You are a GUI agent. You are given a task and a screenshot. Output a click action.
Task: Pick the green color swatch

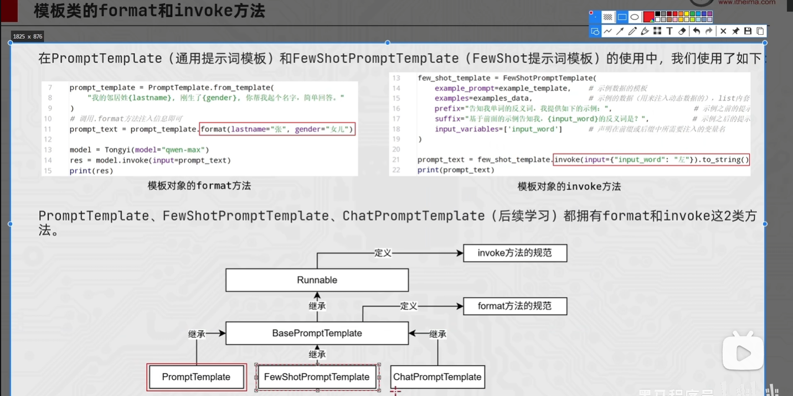(693, 14)
